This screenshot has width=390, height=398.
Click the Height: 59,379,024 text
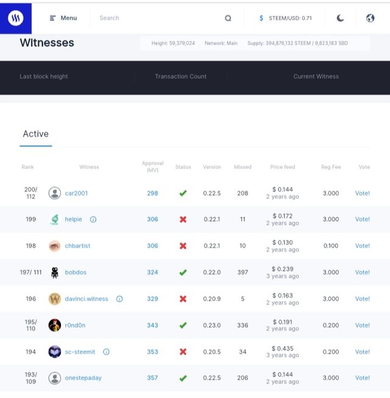pos(173,43)
